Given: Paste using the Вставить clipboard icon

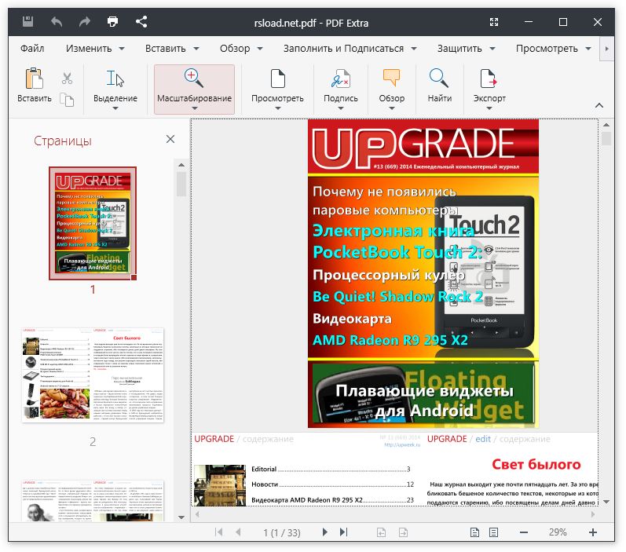Looking at the screenshot, I should click(35, 86).
